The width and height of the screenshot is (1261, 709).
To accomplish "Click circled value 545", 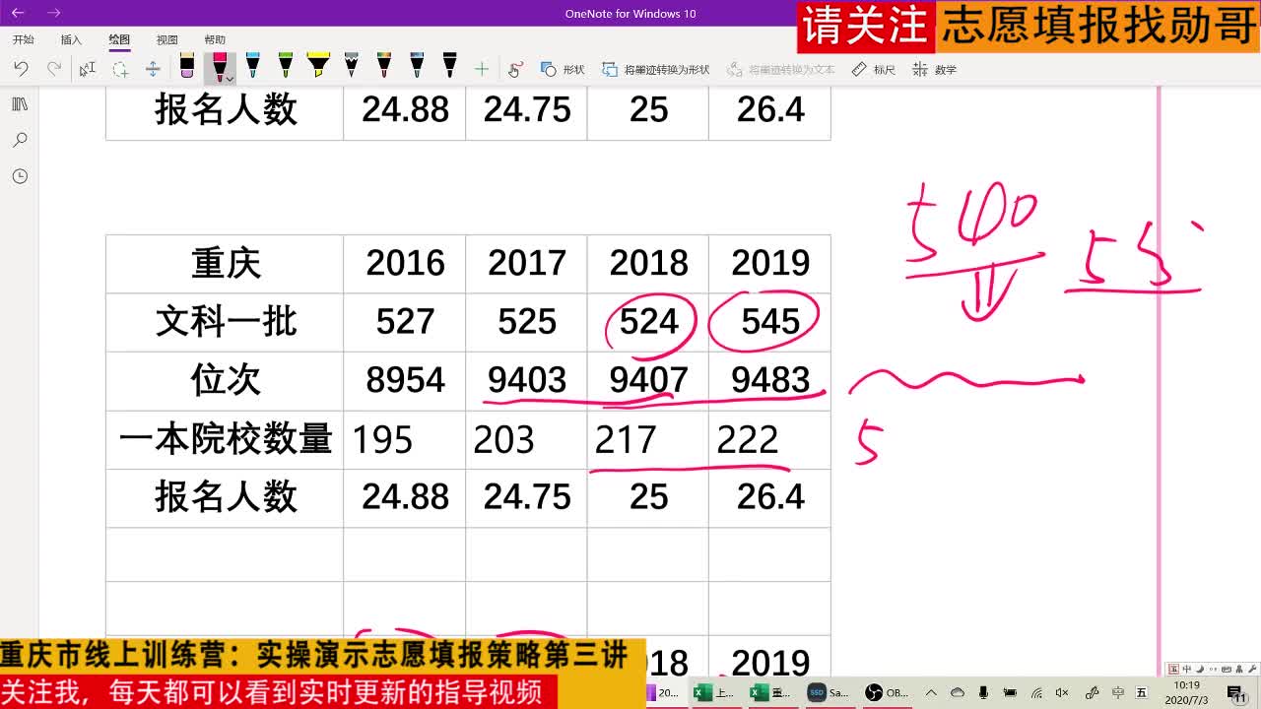I will [x=770, y=322].
